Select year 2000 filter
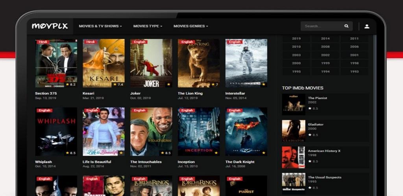This screenshot has width=403, height=196. point(296,63)
